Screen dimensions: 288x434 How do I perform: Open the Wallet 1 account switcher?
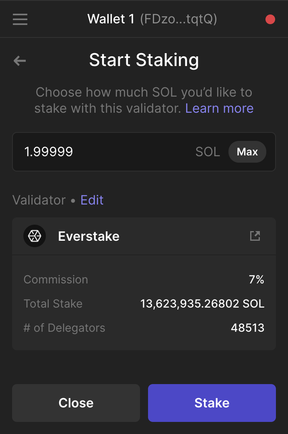111,19
